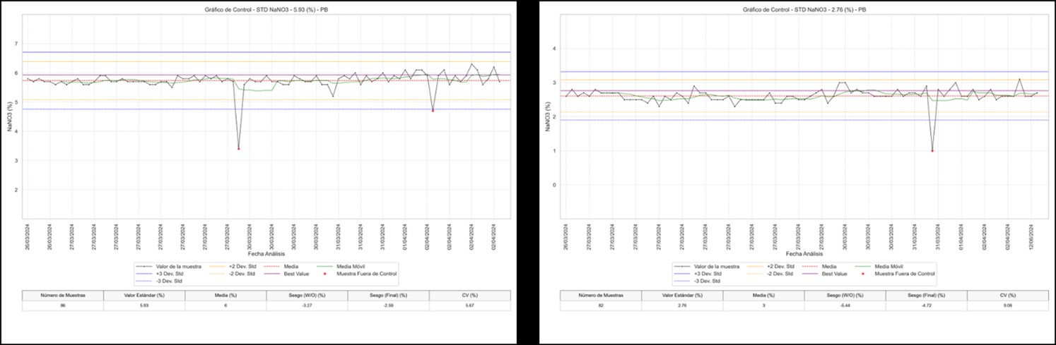Click 'Valor Estándar (%)' header in right table
1056x345 pixels.
pyautogui.click(x=682, y=296)
